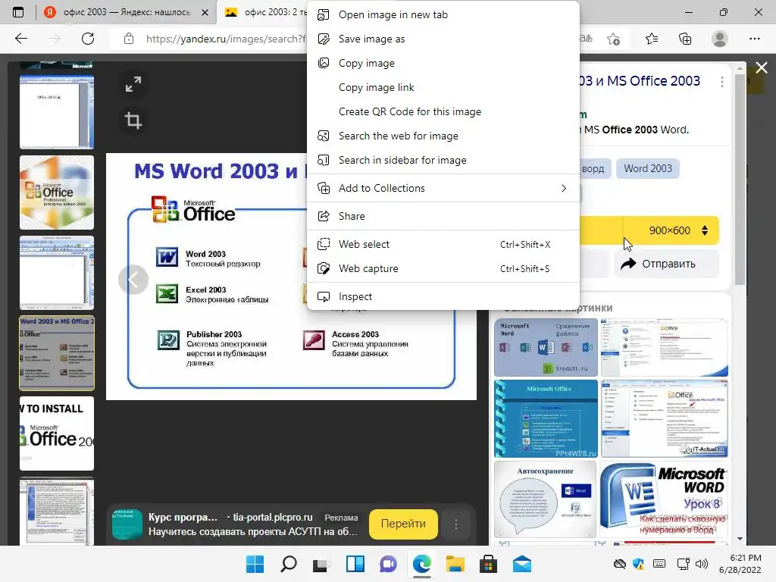This screenshot has height=582, width=776.
Task: Click the Отправить share button
Action: coord(666,264)
